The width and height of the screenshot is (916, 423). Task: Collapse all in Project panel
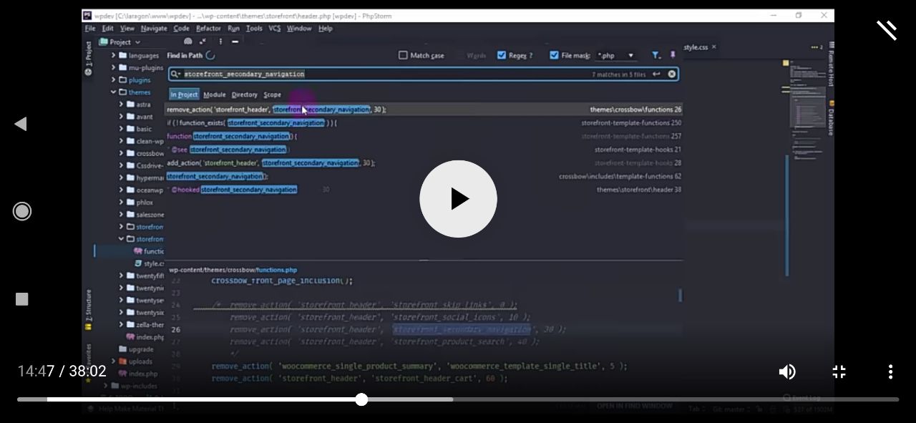pyautogui.click(x=203, y=42)
